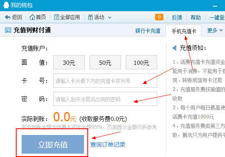Screen dimensions: 225x157
Task: Focus the 密码 password input field
Action: pyautogui.click(x=105, y=99)
